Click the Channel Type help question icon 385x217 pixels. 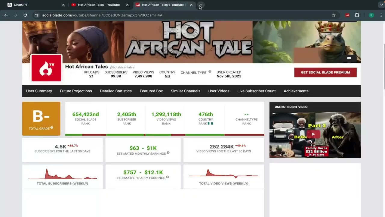click(x=210, y=72)
